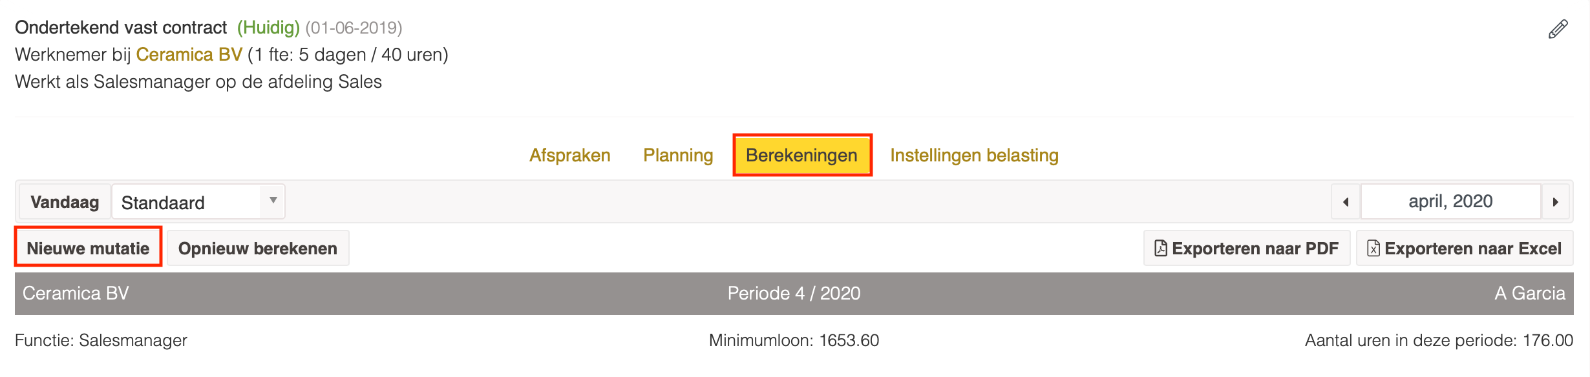Viewport: 1590px width, 377px height.
Task: Select the Standaard combo box
Action: [198, 202]
